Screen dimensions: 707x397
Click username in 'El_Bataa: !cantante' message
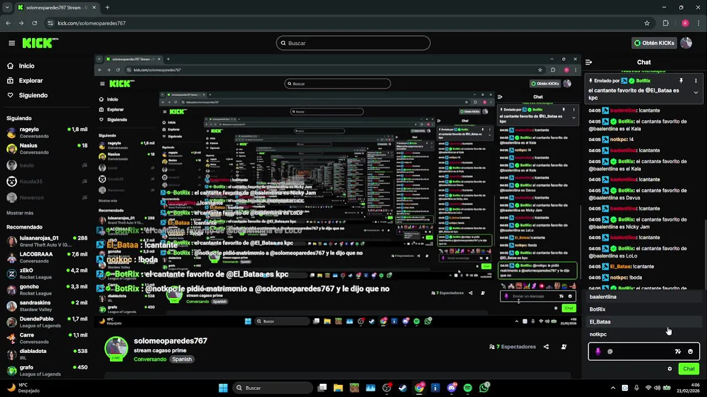click(621, 266)
